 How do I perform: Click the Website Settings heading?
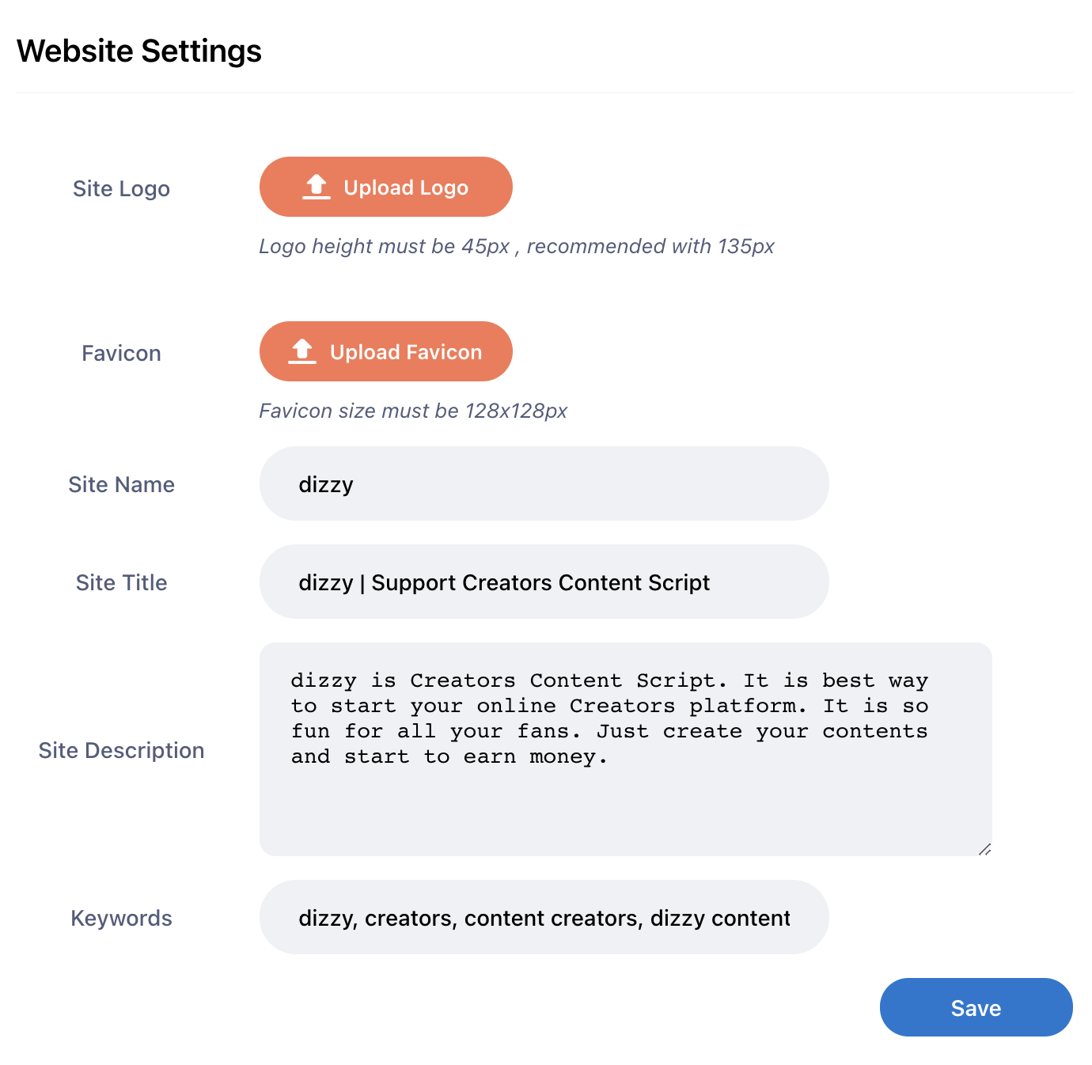click(x=139, y=51)
